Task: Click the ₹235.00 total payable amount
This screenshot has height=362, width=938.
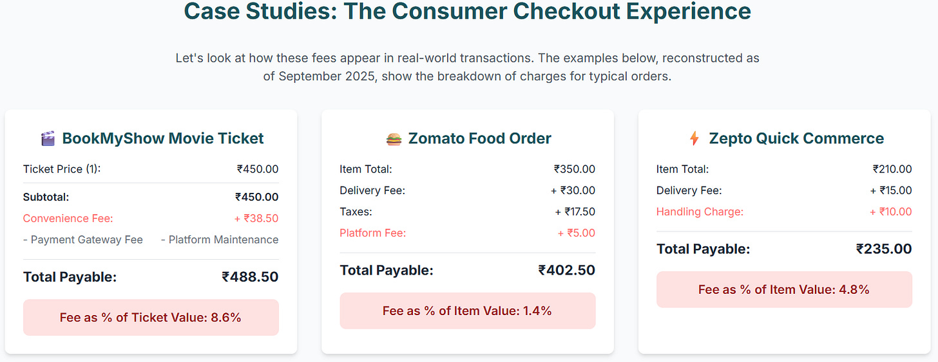Action: (884, 249)
